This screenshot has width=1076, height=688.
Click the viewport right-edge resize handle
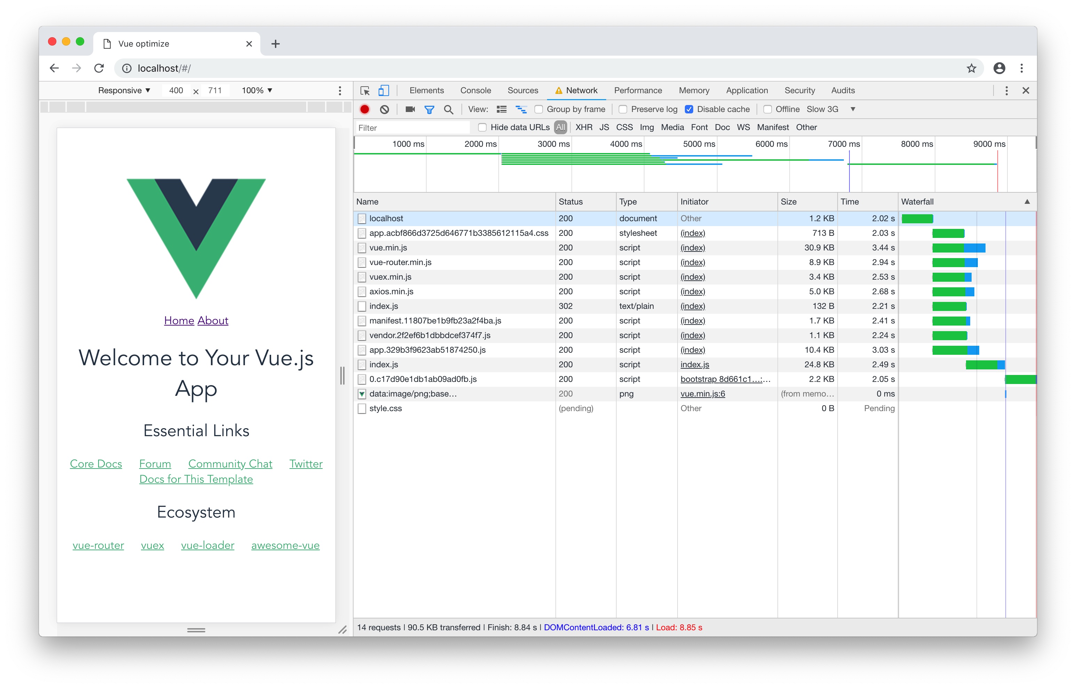[342, 376]
